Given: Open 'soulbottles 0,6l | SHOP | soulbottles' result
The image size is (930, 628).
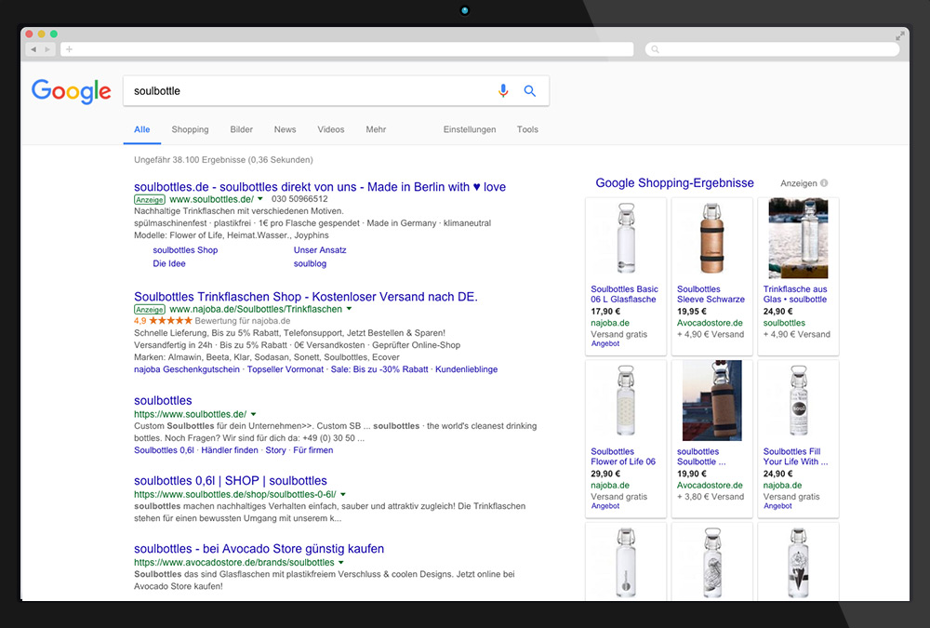Looking at the screenshot, I should click(230, 481).
